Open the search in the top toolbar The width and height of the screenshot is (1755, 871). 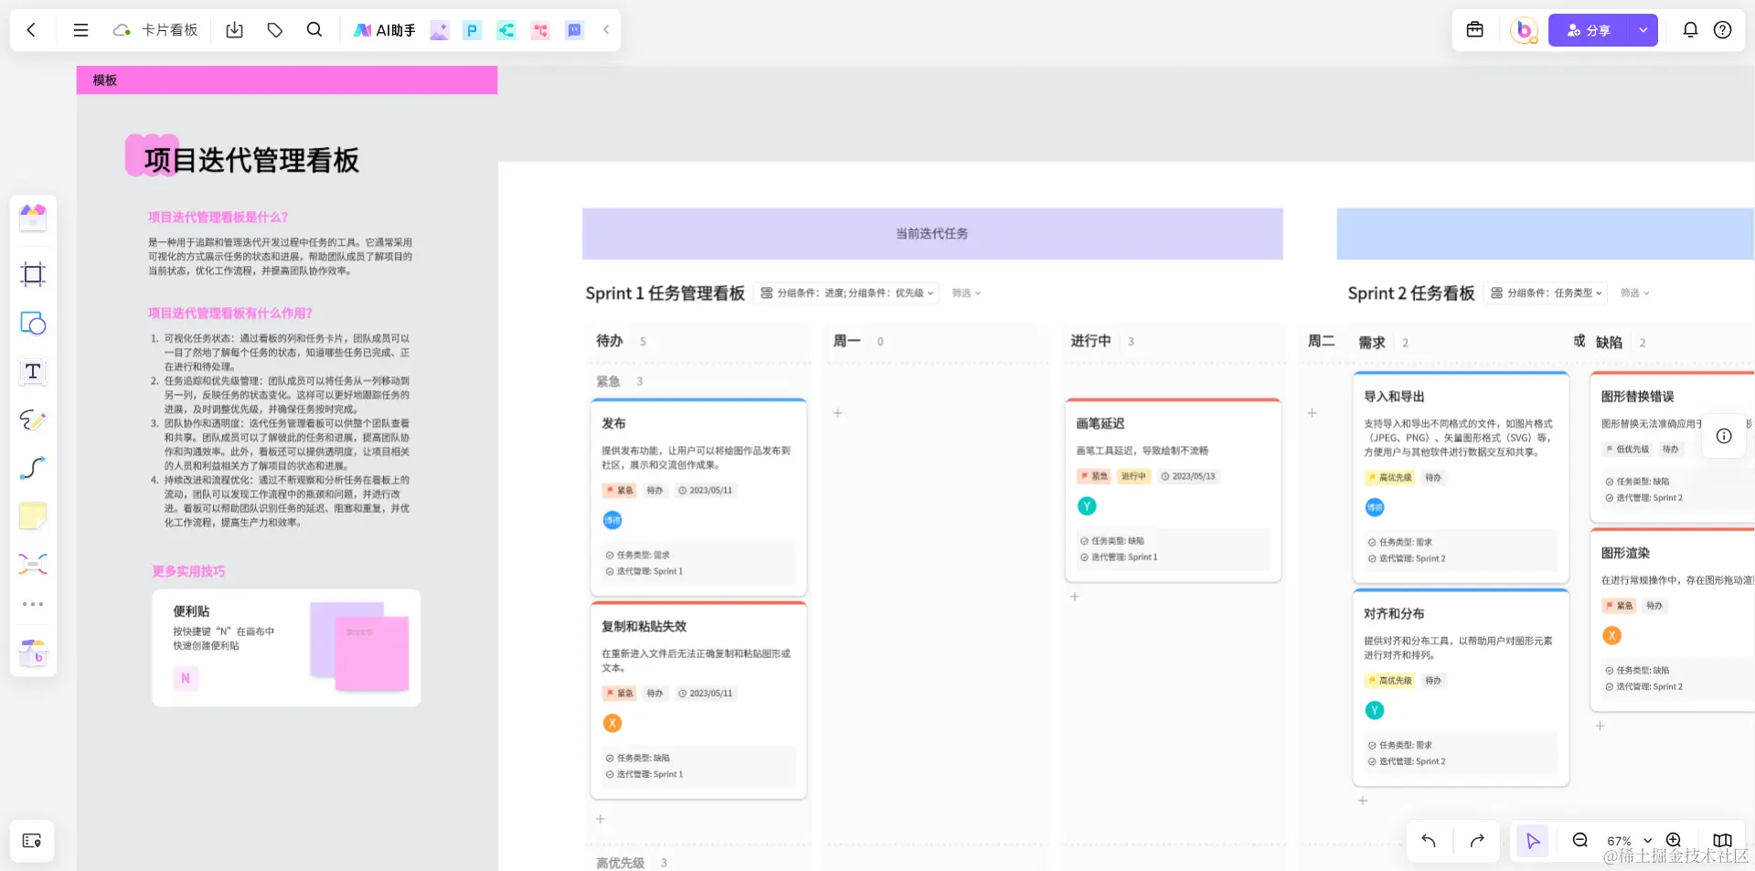(x=314, y=29)
